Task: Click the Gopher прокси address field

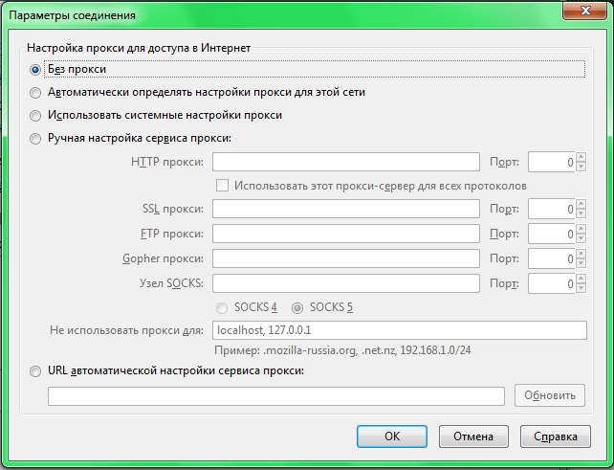Action: [x=346, y=258]
